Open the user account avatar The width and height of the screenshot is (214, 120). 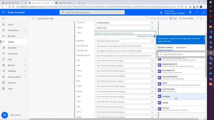(x=204, y=12)
